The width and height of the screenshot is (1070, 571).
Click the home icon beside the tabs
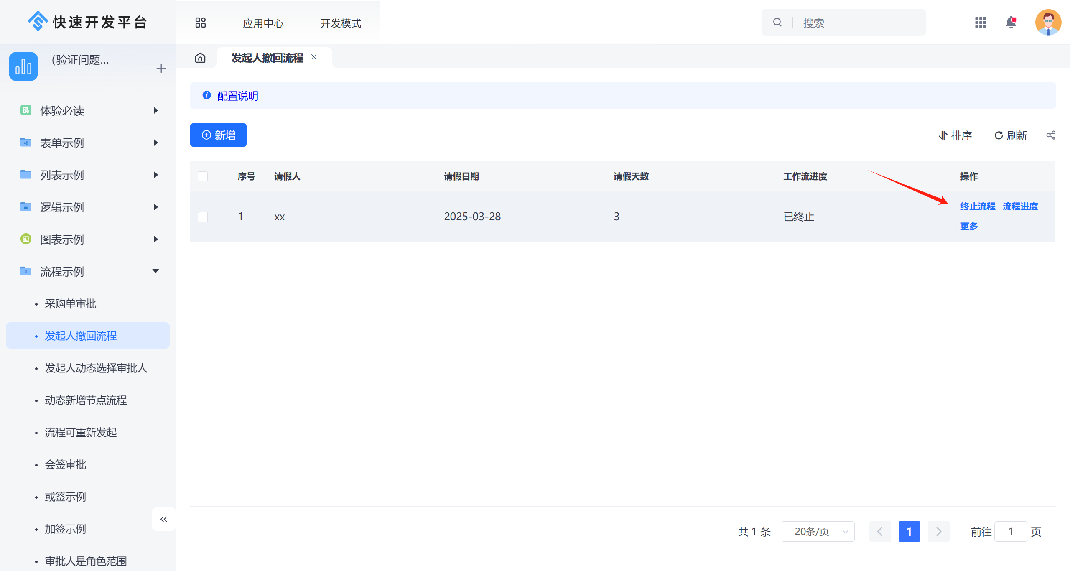tap(200, 58)
